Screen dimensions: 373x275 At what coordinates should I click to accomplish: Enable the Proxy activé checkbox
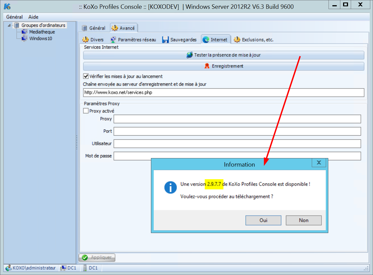(86, 111)
